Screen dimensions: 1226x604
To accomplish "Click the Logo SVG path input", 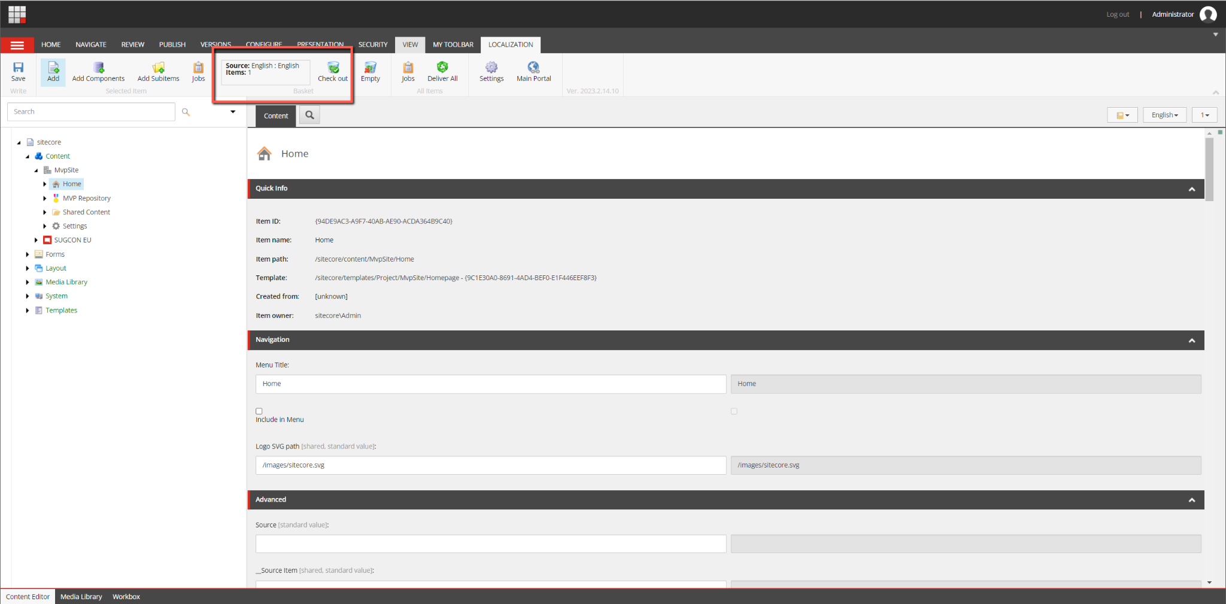I will tap(491, 466).
